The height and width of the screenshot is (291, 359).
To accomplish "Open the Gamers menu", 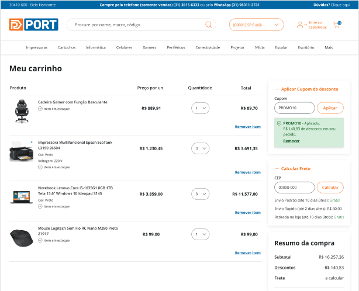I will click(x=149, y=47).
